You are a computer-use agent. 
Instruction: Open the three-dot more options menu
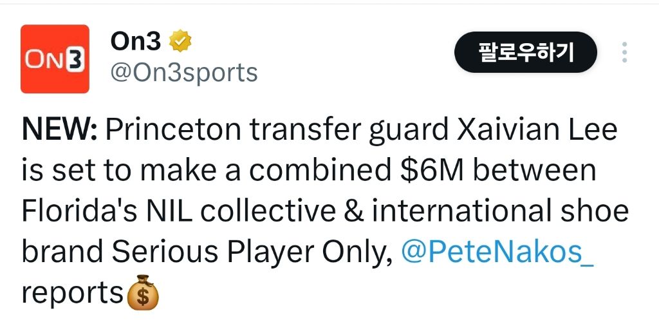[x=624, y=53]
